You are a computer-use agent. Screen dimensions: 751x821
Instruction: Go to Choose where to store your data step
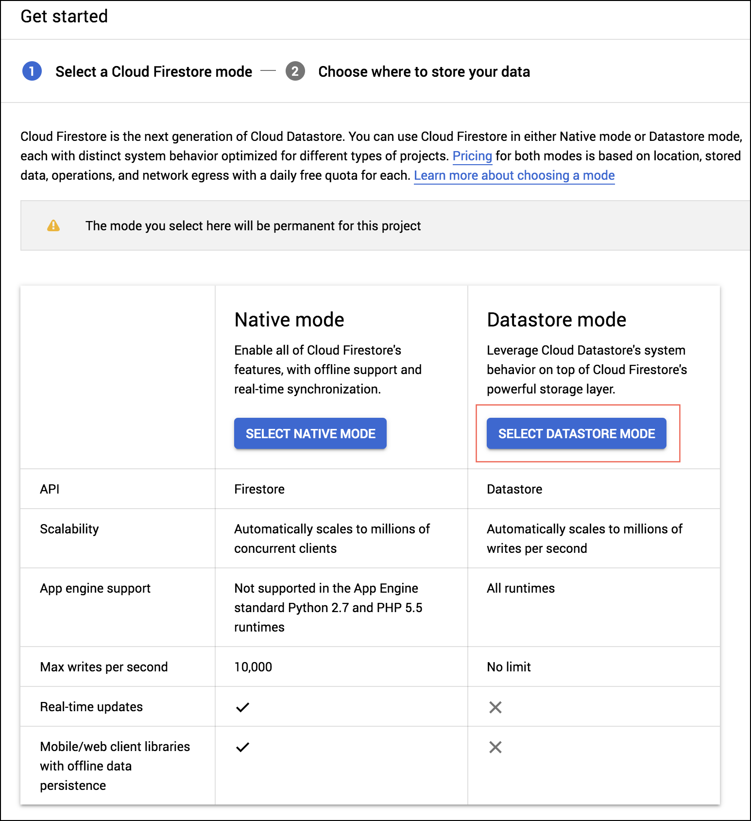[424, 72]
